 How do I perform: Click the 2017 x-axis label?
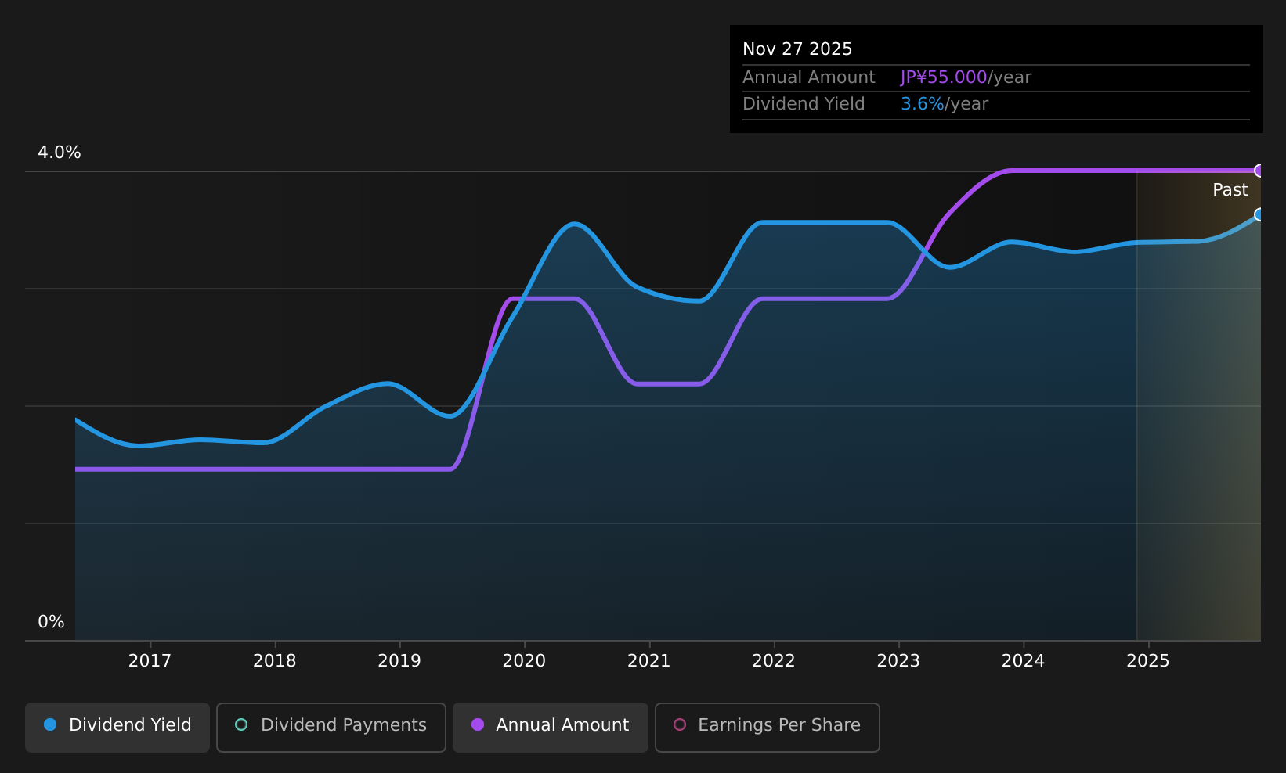coord(150,661)
